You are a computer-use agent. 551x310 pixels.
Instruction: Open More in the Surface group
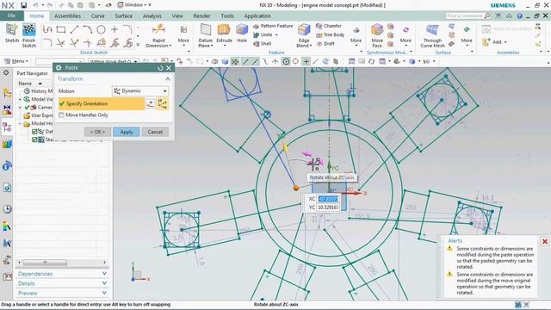(x=467, y=40)
